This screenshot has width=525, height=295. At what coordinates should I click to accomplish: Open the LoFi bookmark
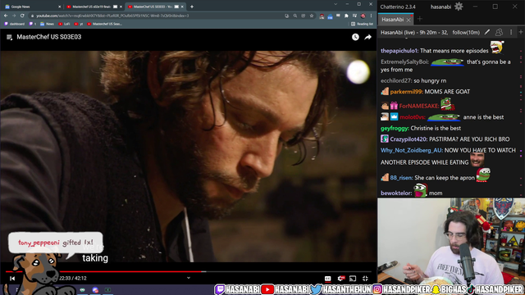64,24
